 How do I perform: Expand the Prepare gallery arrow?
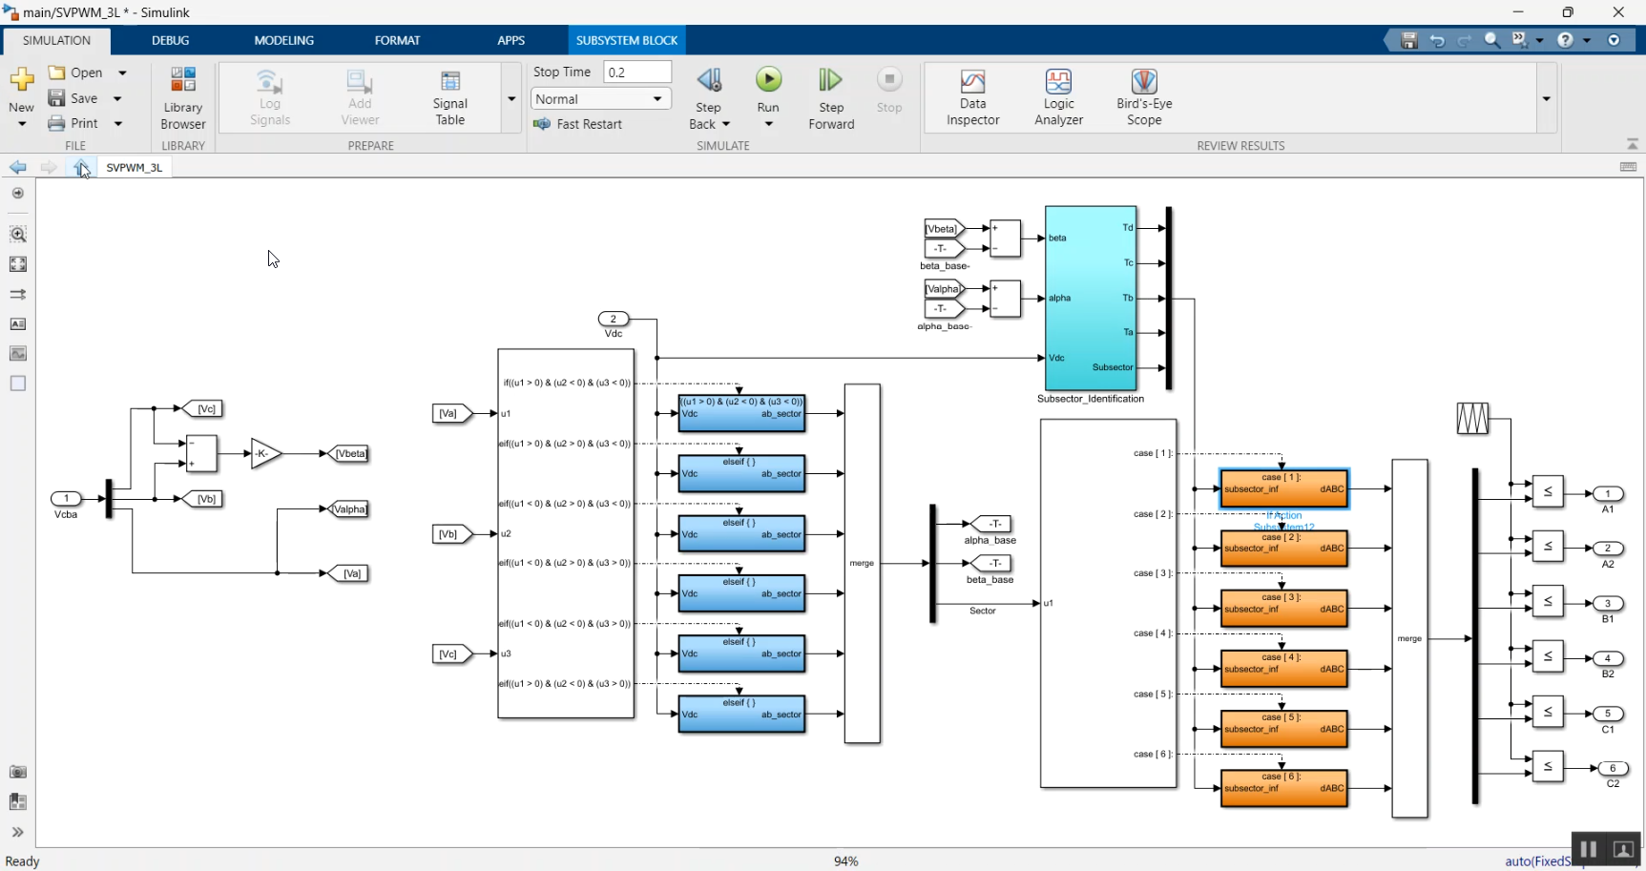tap(511, 98)
